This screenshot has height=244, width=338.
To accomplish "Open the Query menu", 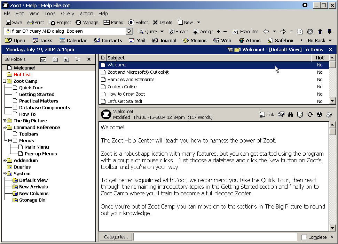I will tap(68, 14).
